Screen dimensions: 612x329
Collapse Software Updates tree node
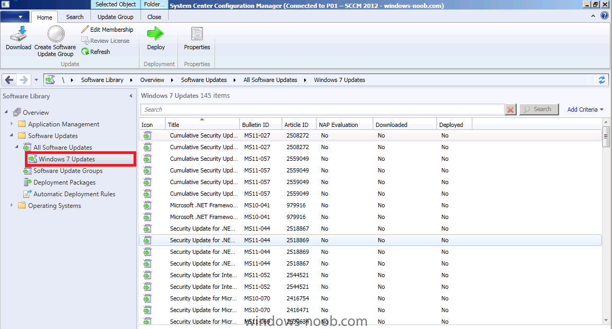pos(11,135)
